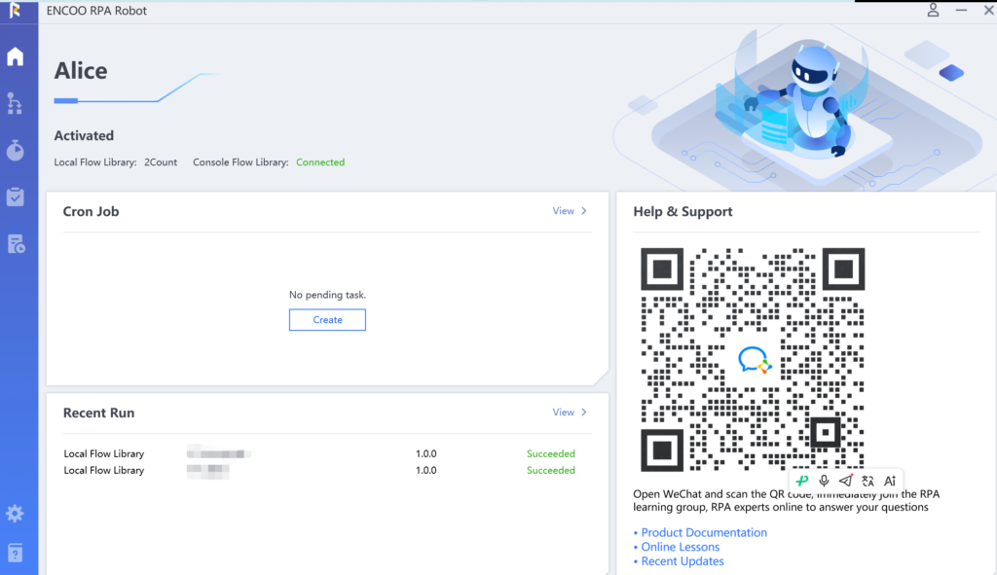Click the Create cron job button

coord(327,319)
